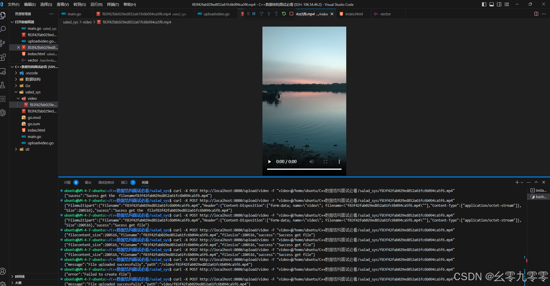
Task: Close the bottom terminal panel
Action: click(x=544, y=182)
